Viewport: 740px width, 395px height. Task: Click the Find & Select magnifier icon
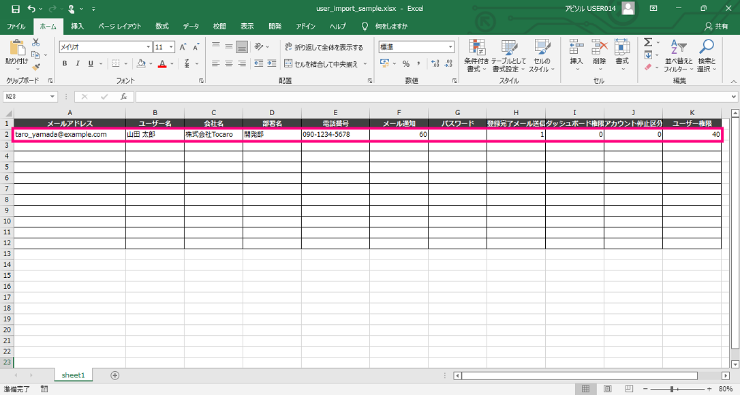(707, 48)
